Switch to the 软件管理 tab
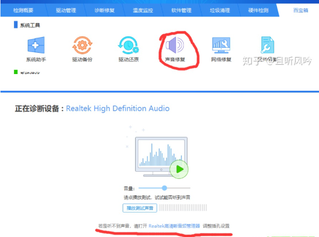The image size is (319, 237). 181,10
